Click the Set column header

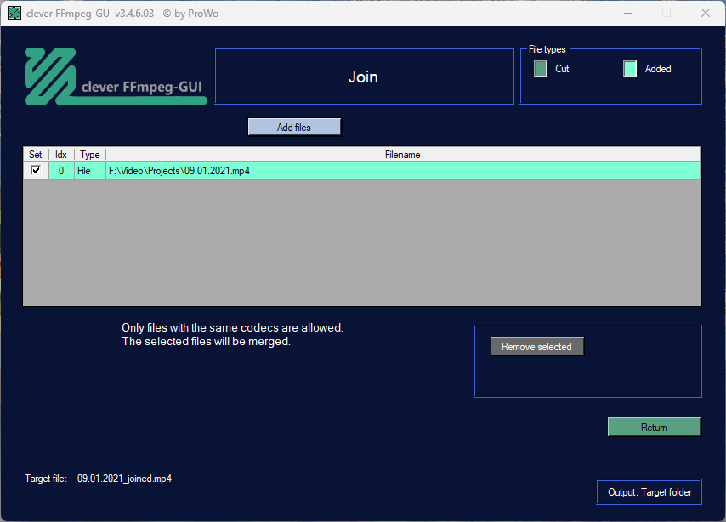click(x=36, y=154)
